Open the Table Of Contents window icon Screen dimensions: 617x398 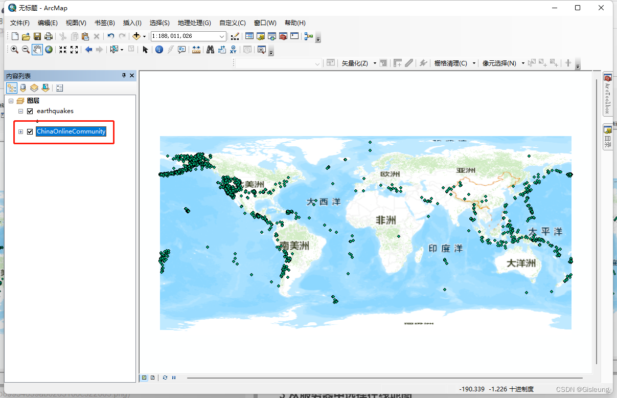pyautogui.click(x=249, y=36)
